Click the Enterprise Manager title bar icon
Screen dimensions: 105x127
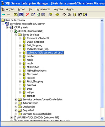tap(3, 3)
